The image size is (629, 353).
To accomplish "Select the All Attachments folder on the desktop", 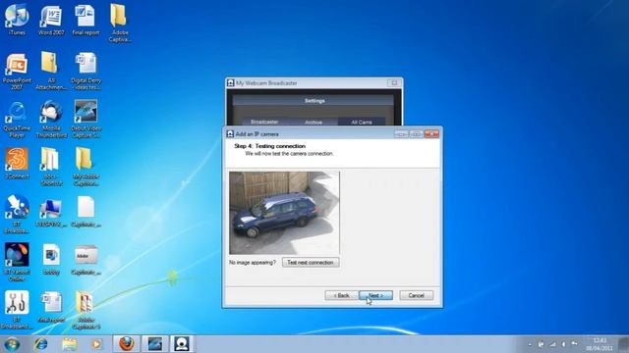I will pos(50,72).
